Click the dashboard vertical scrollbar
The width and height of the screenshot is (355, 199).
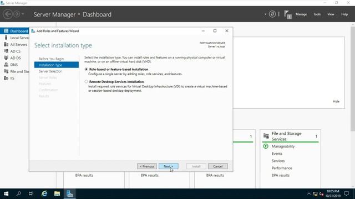point(353,78)
